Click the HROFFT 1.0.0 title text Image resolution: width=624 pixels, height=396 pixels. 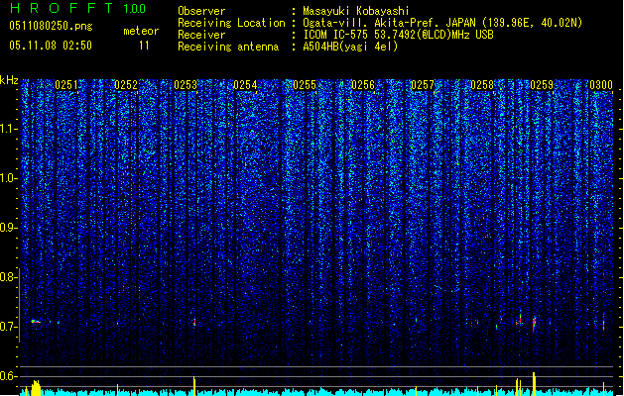click(x=78, y=8)
